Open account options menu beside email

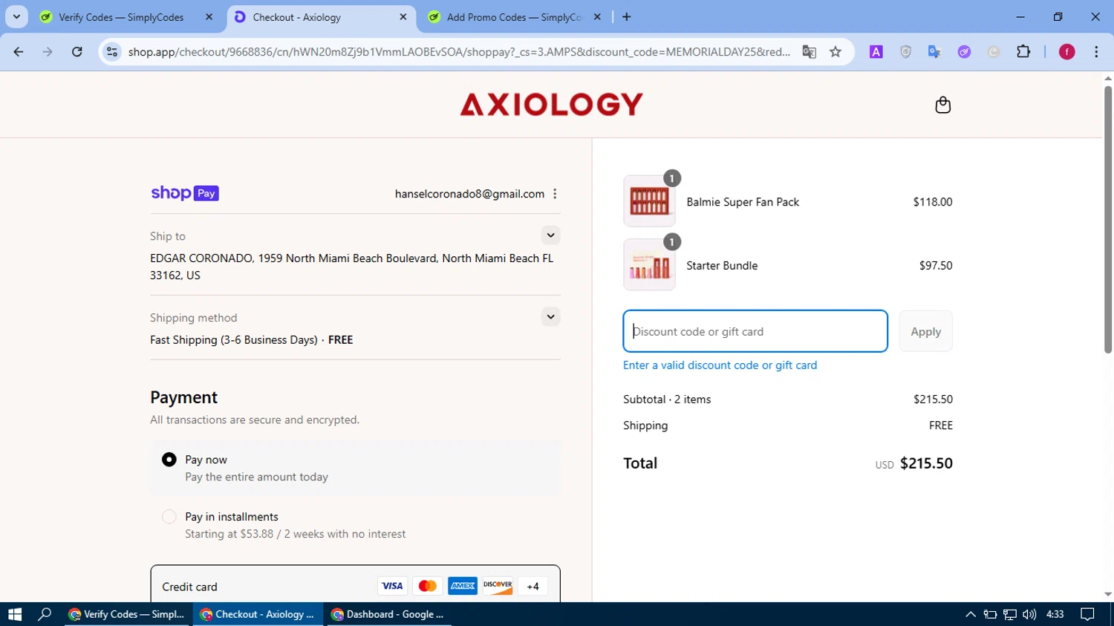coord(555,194)
